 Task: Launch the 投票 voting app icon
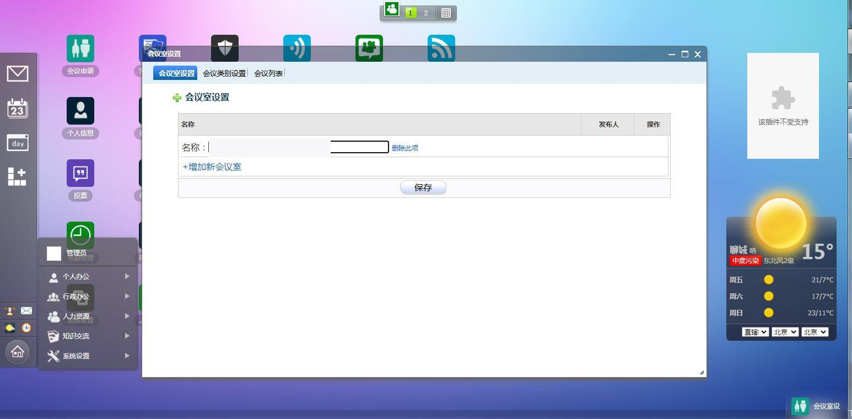[x=80, y=173]
